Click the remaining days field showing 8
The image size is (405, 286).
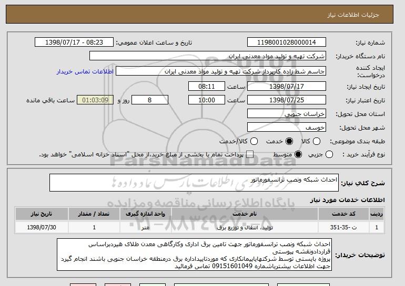pos(150,100)
